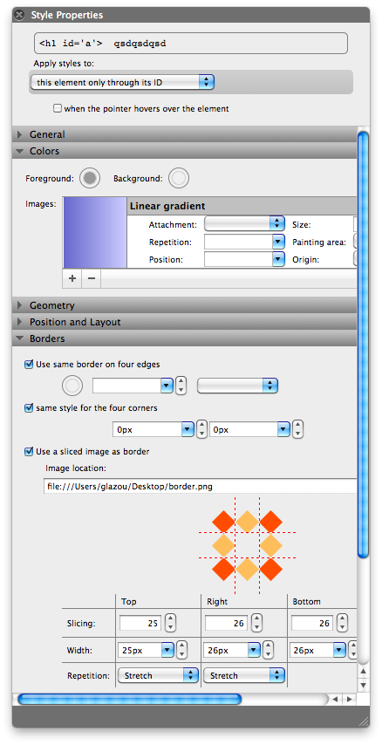Screen dimensions: 382x745
Task: Select the Linear gradient preview thumbnail
Action: pyautogui.click(x=95, y=233)
